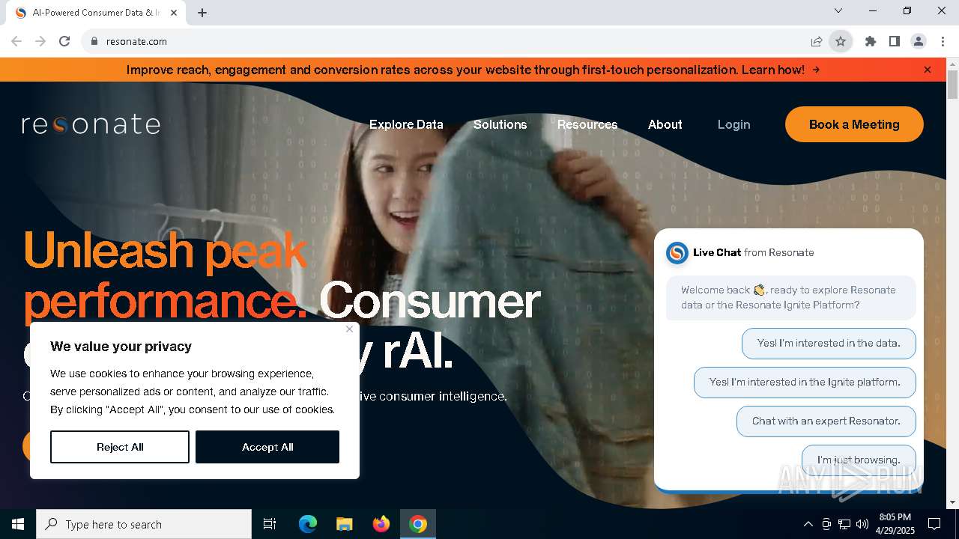
Task: Click Book a Meeting button
Action: tap(854, 124)
